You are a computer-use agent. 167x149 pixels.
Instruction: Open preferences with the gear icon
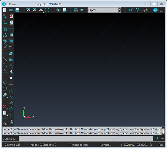tap(131, 10)
